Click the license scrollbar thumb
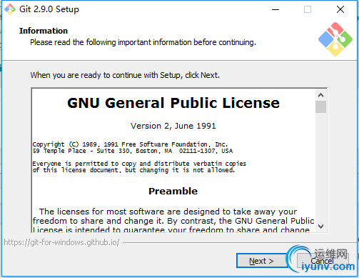Image resolution: width=359 pixels, height=278 pixels. pos(320,106)
